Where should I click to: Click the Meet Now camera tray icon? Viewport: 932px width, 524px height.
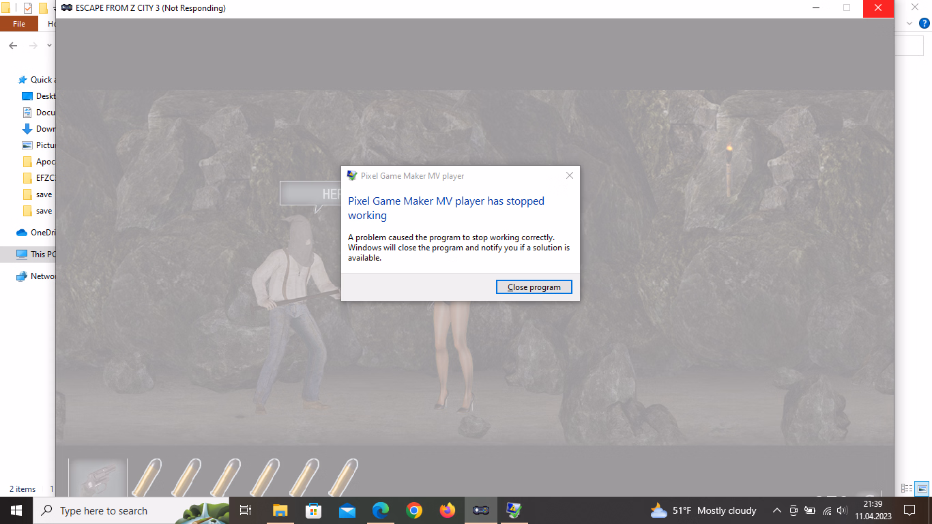point(793,510)
